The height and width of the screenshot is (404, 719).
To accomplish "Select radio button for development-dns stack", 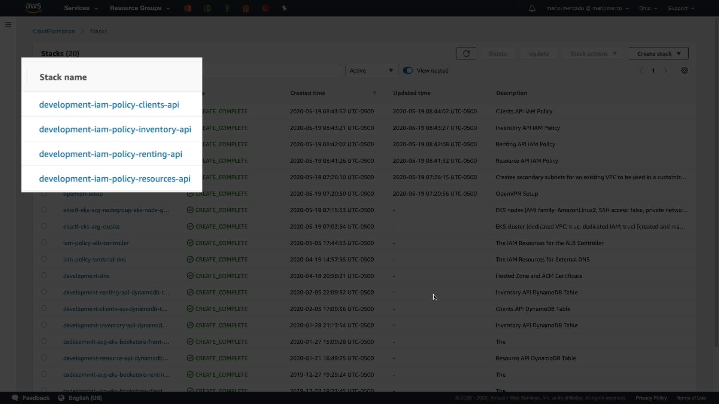I will click(44, 276).
